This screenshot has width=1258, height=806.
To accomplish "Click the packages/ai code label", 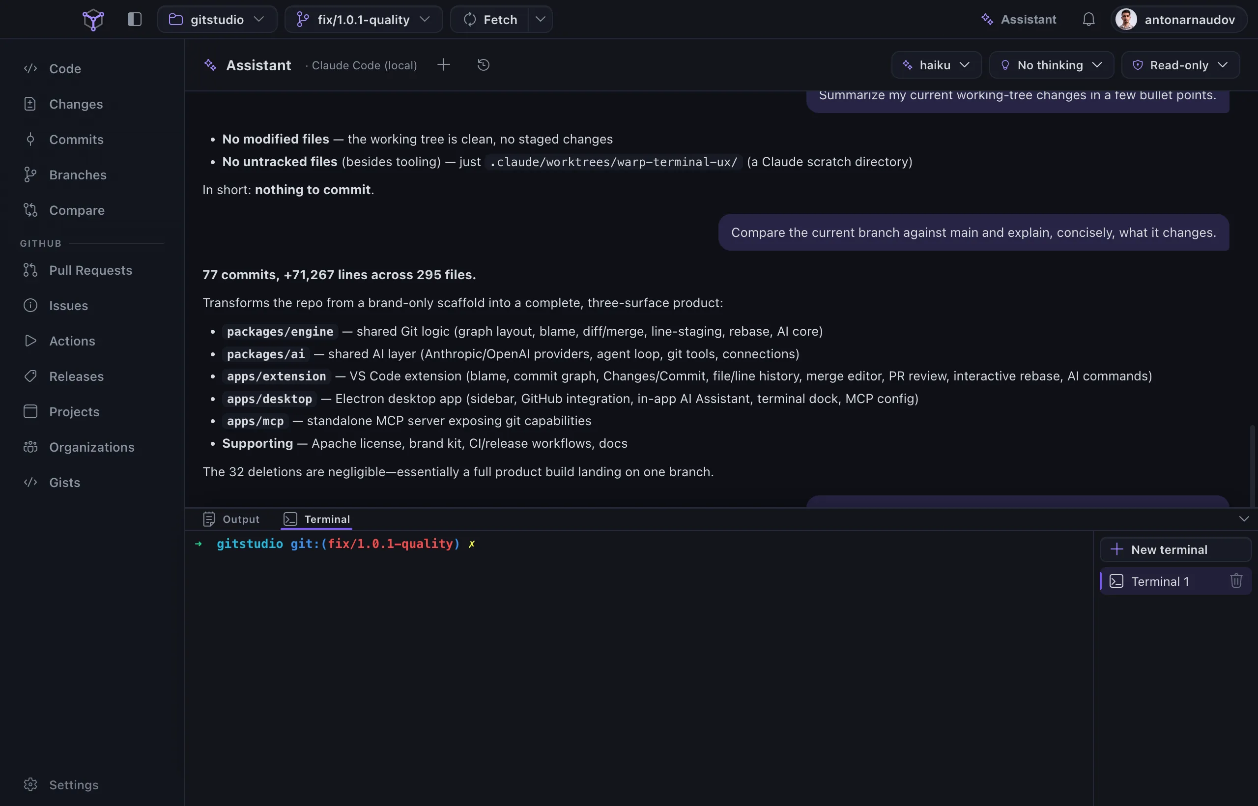I will pos(266,354).
